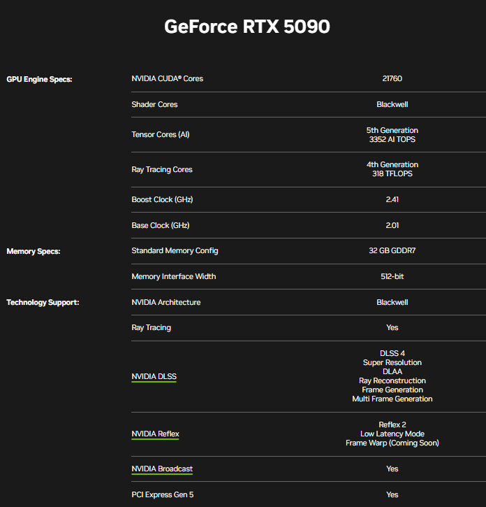Click the NVIDIA CUDA® Cores row label

pyautogui.click(x=168, y=78)
